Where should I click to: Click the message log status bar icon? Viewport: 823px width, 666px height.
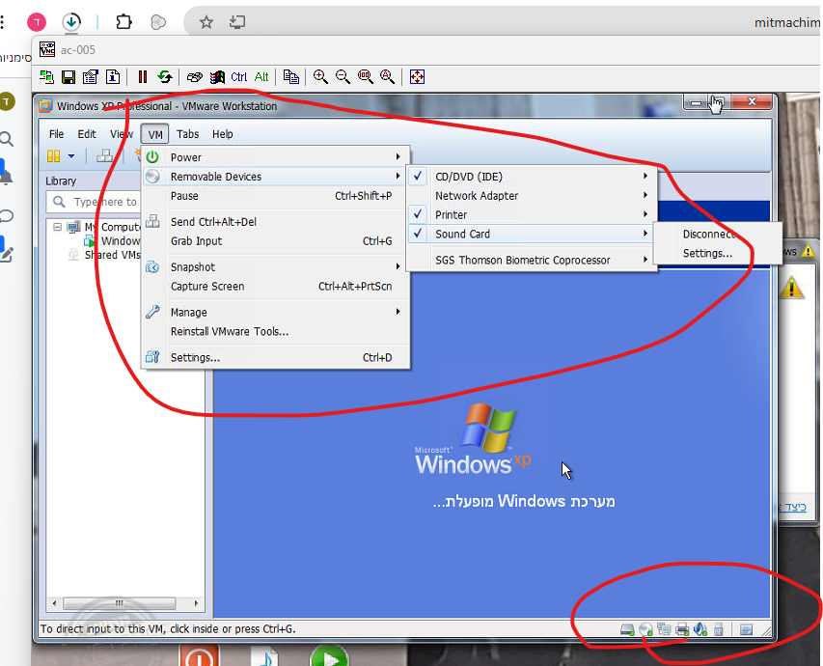pyautogui.click(x=746, y=629)
